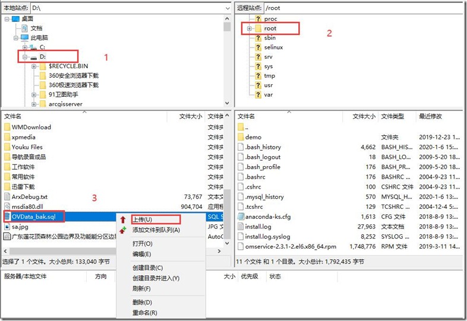Sort remote files by 最近修改 column
Viewport: 467px width, 321px height.
coord(431,116)
